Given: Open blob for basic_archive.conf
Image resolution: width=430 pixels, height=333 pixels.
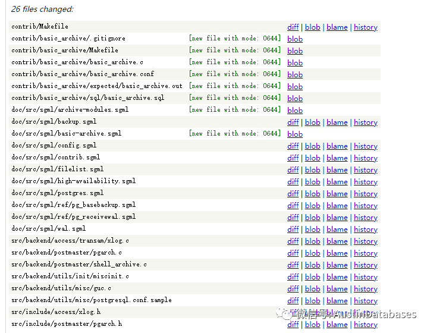Looking at the screenshot, I should click(x=295, y=75).
